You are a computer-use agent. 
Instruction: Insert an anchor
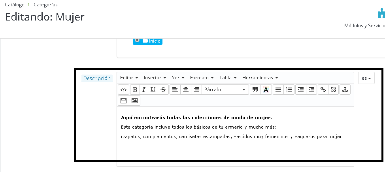345,90
